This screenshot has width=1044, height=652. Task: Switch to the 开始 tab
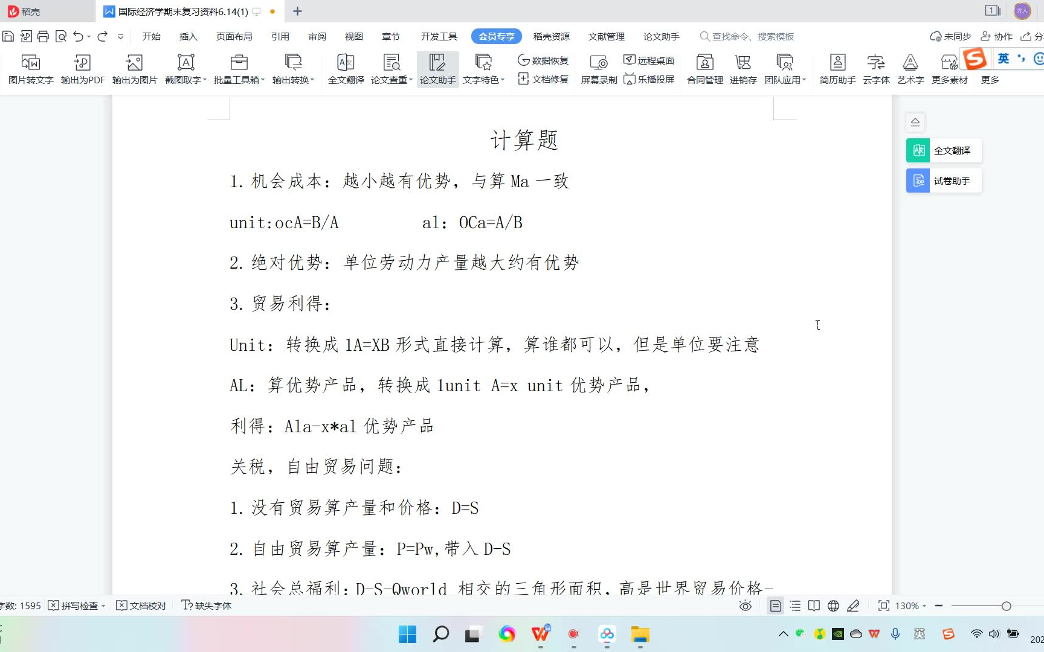point(151,36)
